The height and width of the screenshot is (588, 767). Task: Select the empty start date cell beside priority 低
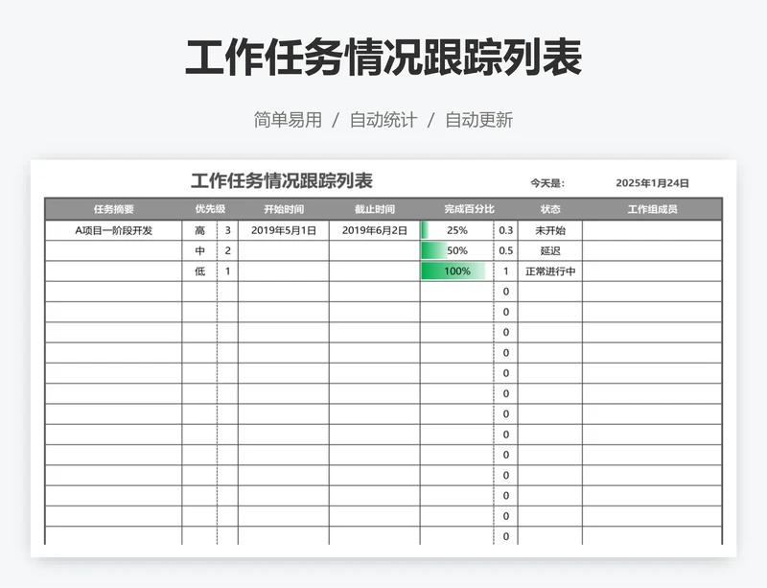pyautogui.click(x=284, y=271)
